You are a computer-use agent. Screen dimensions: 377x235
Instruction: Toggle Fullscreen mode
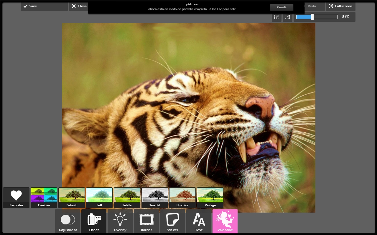(x=340, y=6)
